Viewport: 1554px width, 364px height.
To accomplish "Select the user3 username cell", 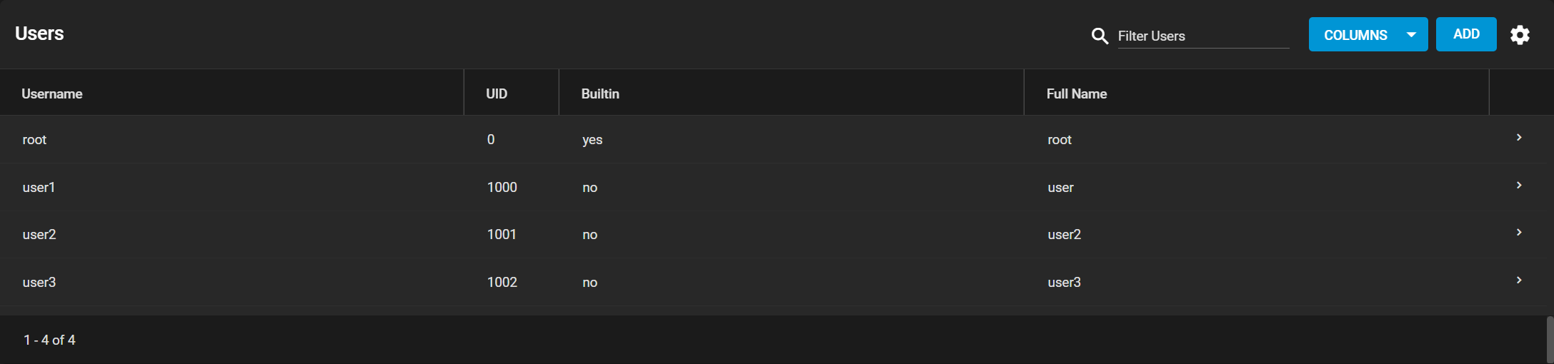I will (x=39, y=282).
